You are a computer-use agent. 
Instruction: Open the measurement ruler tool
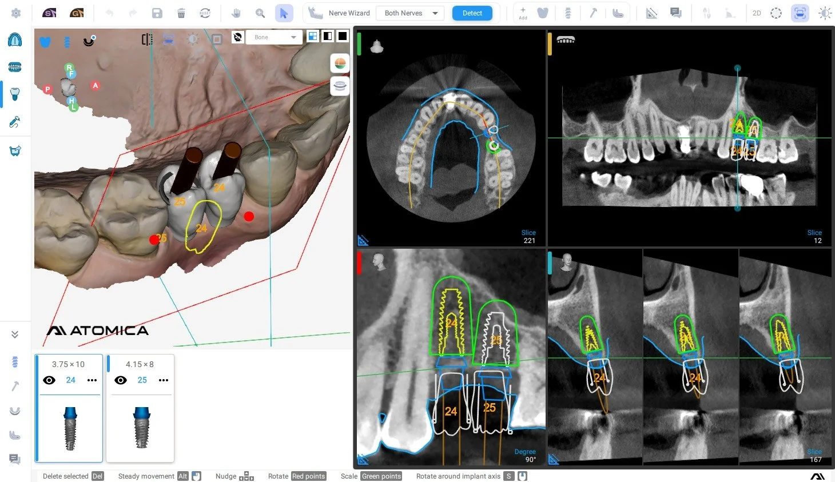(651, 13)
